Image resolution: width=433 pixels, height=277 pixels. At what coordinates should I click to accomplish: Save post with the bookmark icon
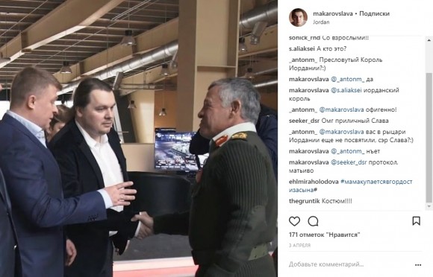pyautogui.click(x=416, y=221)
